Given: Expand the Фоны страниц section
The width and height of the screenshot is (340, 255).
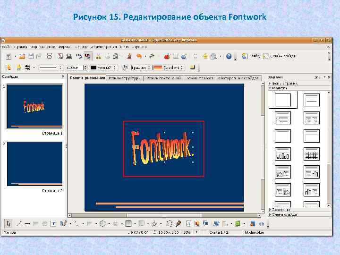Looking at the screenshot, I should [x=299, y=83].
